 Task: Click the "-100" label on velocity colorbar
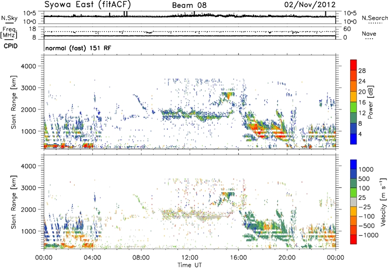click(x=367, y=216)
